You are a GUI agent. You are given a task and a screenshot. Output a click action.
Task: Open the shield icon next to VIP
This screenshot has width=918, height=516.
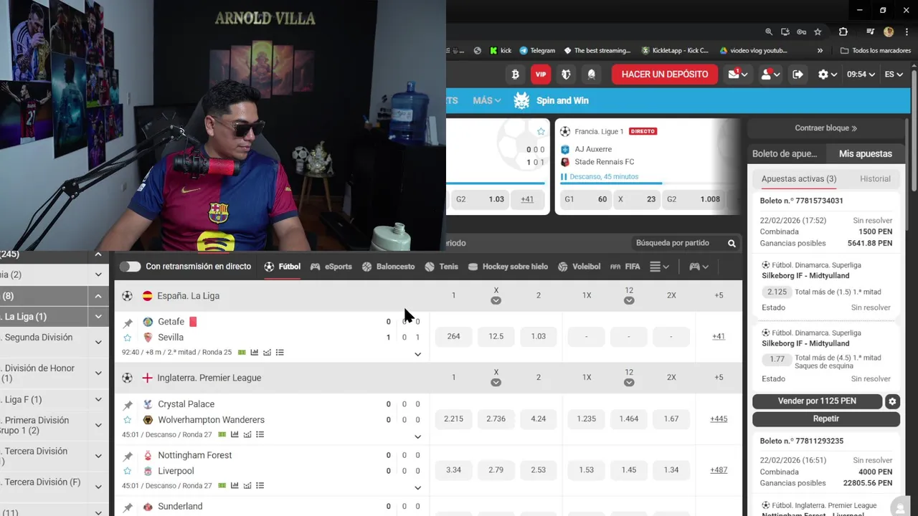[x=566, y=74]
